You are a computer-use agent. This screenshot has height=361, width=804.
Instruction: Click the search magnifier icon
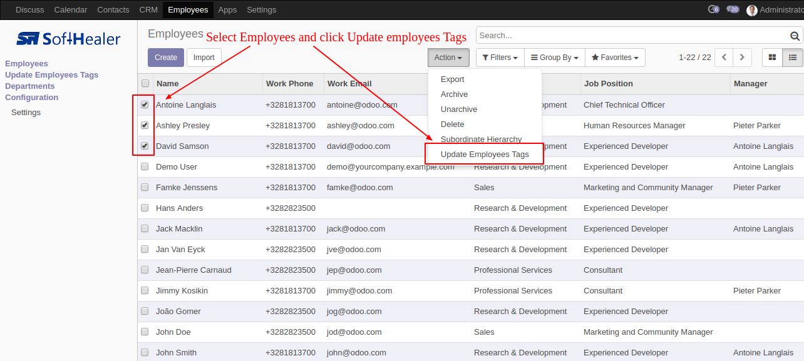point(795,36)
